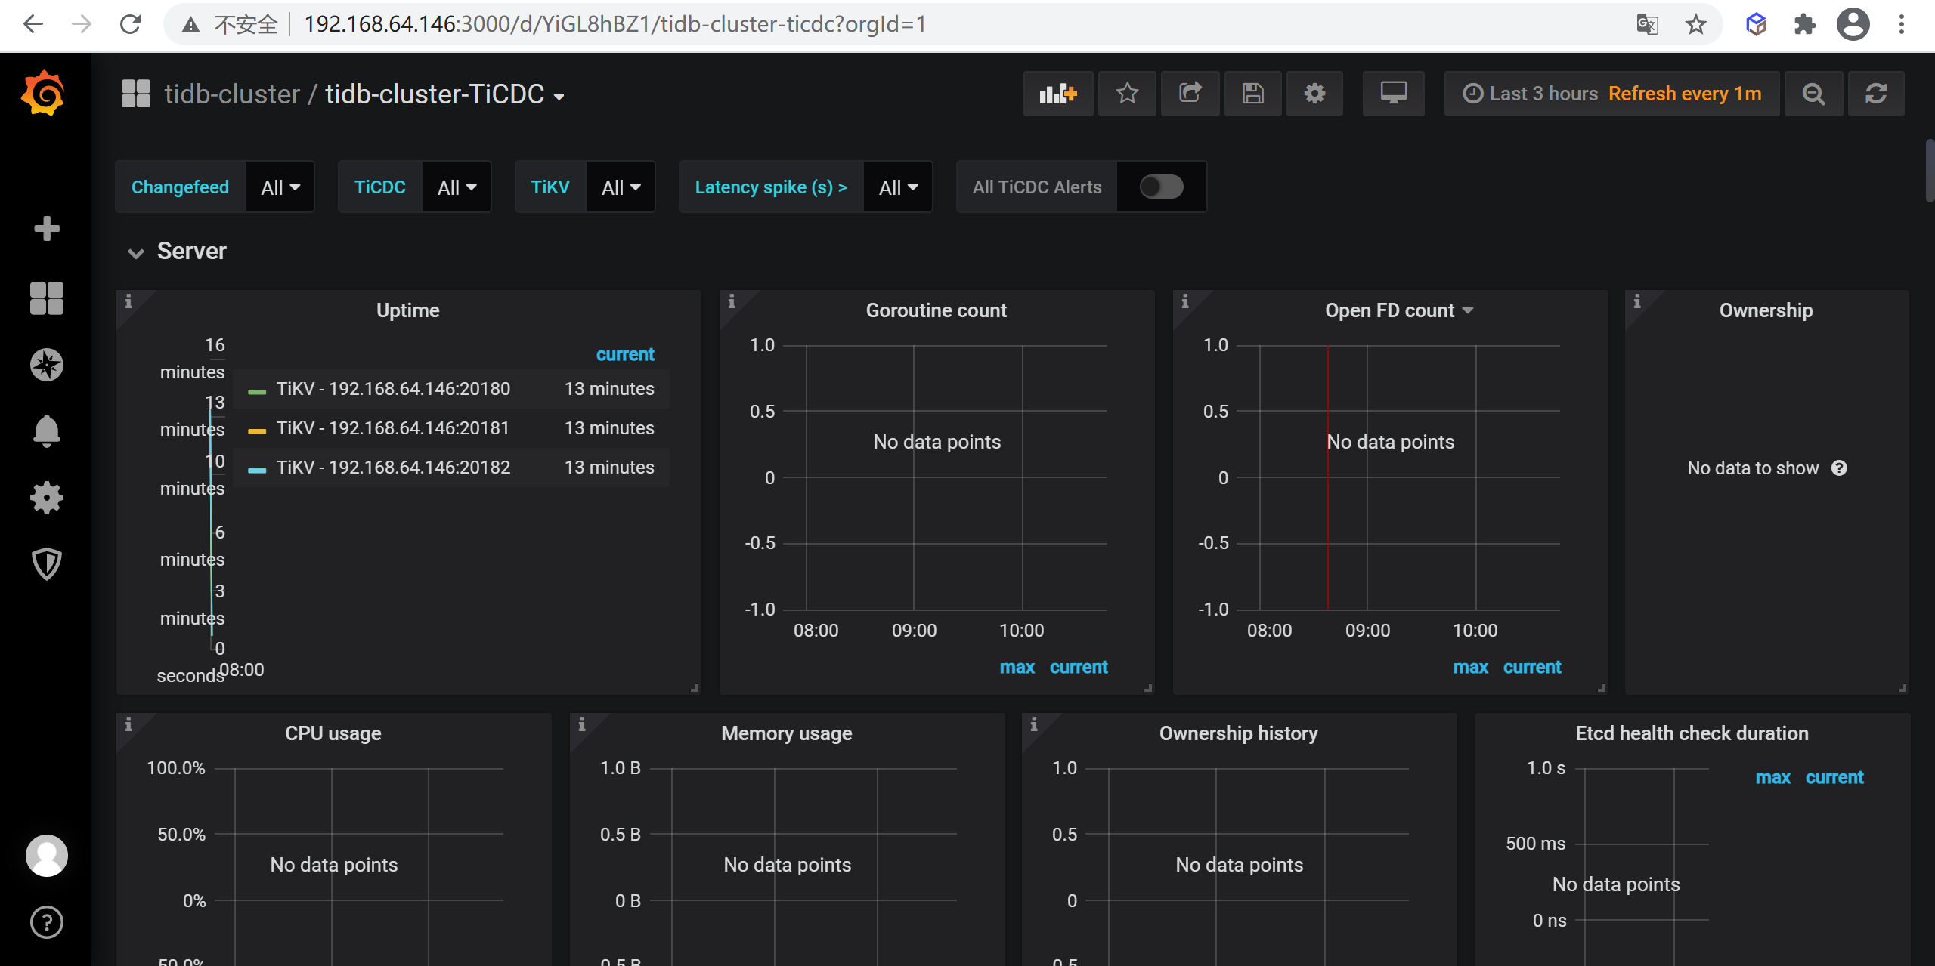Open the Ownership panel title menu

[x=1766, y=310]
